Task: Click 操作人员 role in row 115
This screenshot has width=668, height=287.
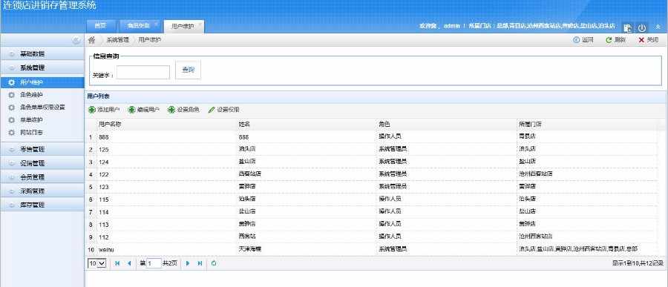Action: pyautogui.click(x=390, y=199)
